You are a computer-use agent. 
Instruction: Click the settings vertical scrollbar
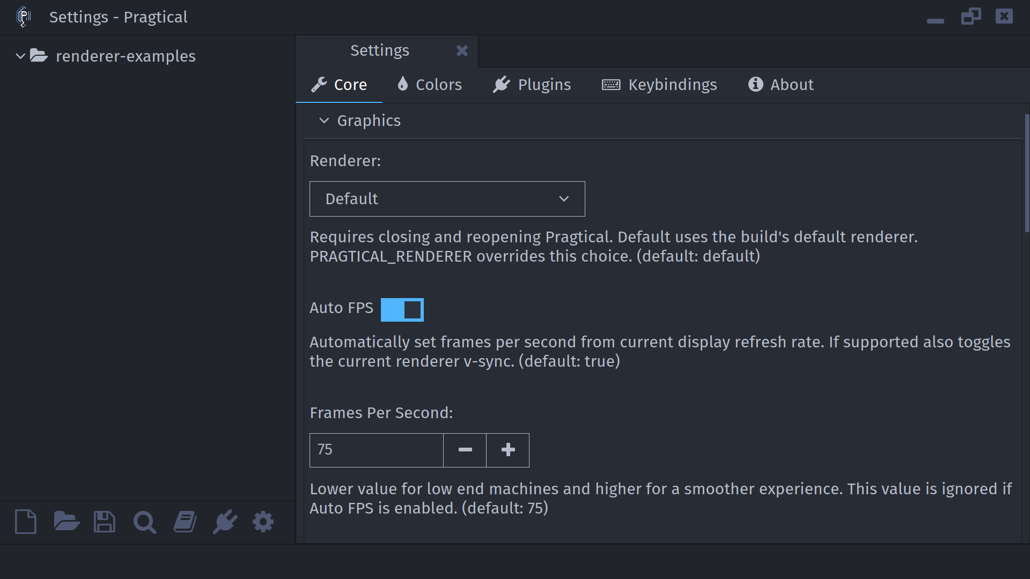pyautogui.click(x=1027, y=173)
